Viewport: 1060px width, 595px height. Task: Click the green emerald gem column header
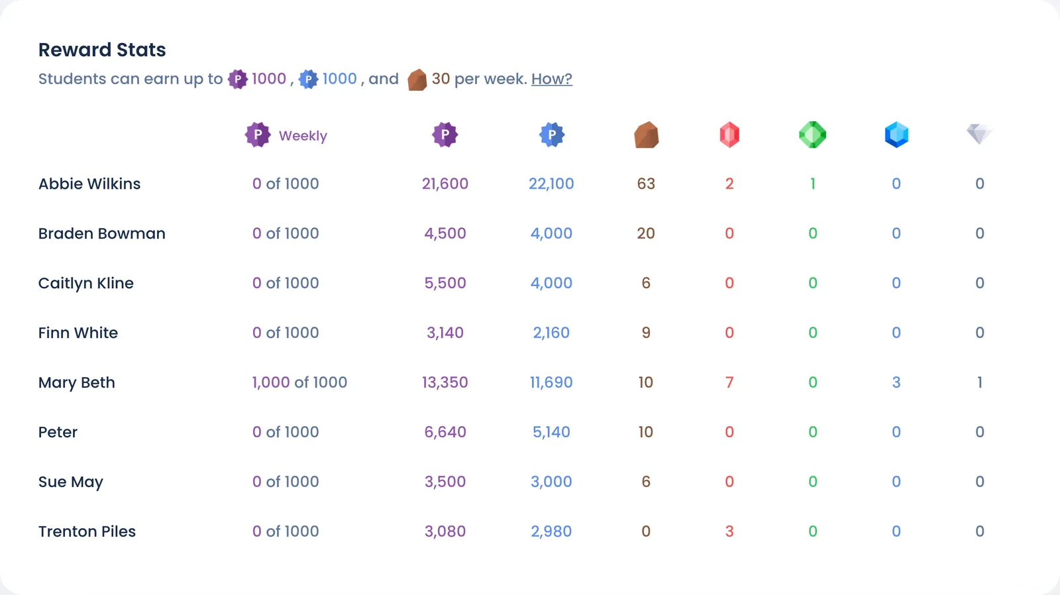pyautogui.click(x=813, y=135)
